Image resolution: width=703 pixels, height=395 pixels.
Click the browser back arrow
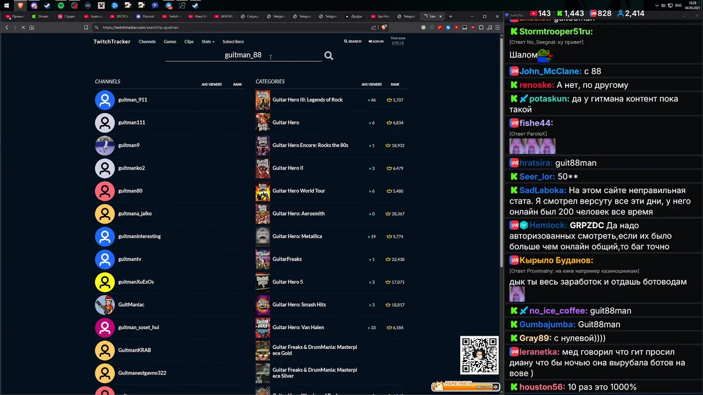7,27
